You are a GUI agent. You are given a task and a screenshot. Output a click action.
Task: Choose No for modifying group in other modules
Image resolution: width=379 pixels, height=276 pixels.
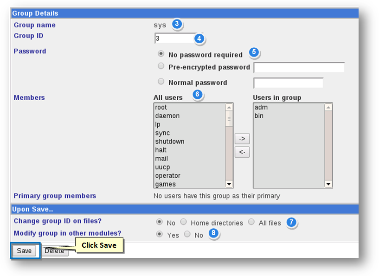click(187, 234)
